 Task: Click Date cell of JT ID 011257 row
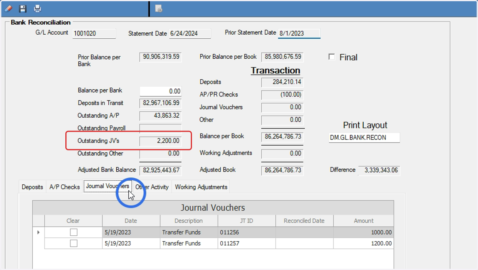tap(131, 243)
